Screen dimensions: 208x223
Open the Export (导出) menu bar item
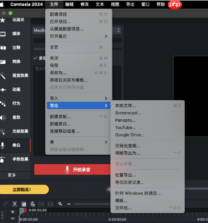coord(130,4)
